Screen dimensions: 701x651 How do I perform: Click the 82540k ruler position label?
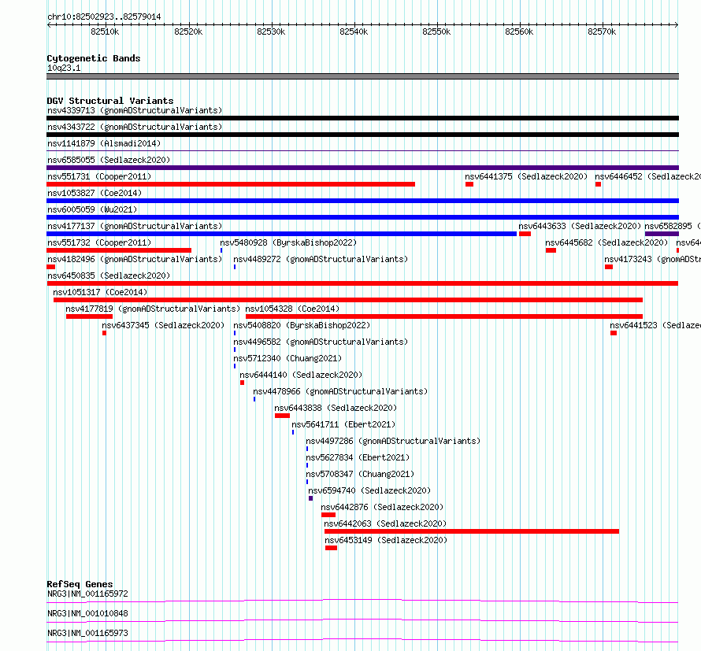[x=354, y=31]
